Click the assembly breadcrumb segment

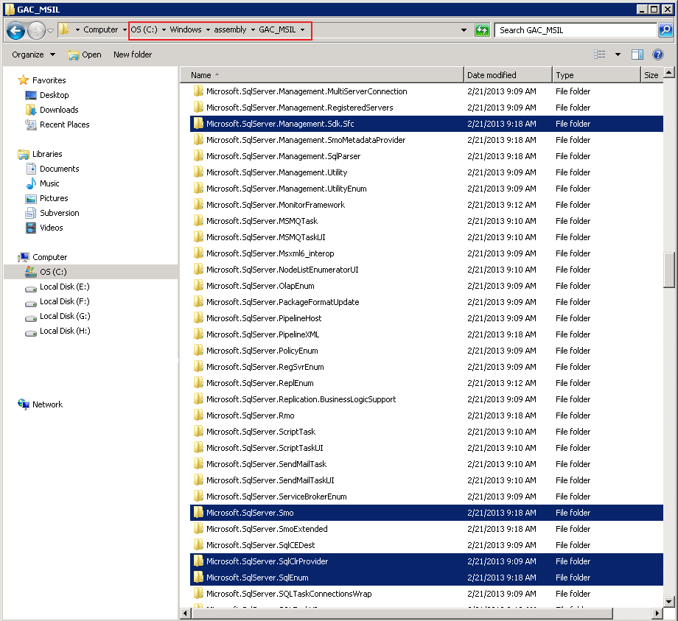(x=230, y=29)
